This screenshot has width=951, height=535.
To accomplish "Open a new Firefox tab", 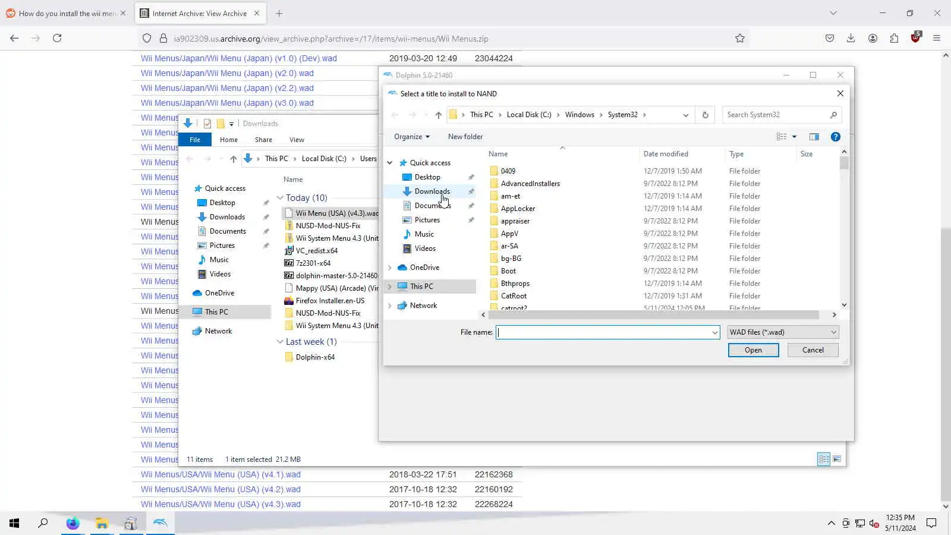I will (x=279, y=13).
